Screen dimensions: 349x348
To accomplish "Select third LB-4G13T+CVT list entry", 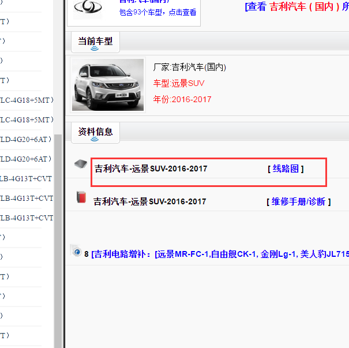I will coord(27,218).
